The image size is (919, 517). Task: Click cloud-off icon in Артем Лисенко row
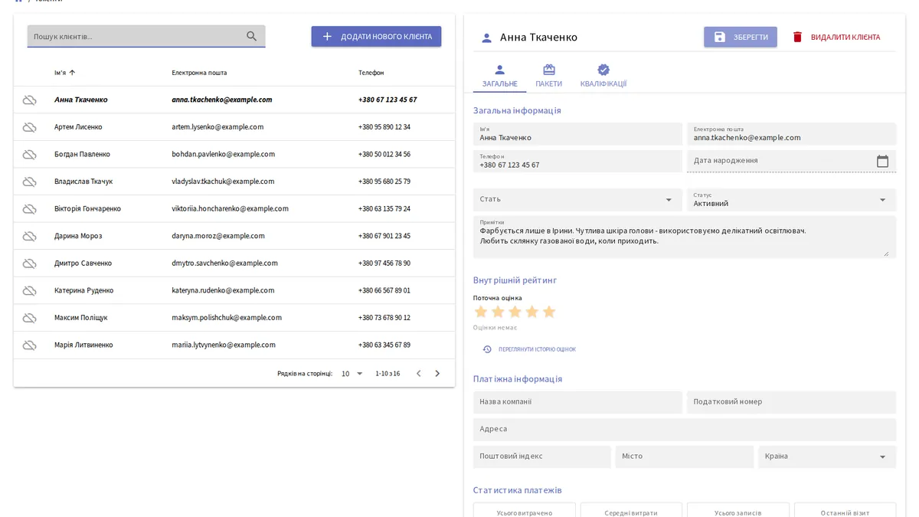(x=29, y=127)
